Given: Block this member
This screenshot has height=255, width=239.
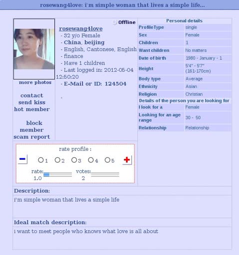Looking at the screenshot, I should click(32, 127).
